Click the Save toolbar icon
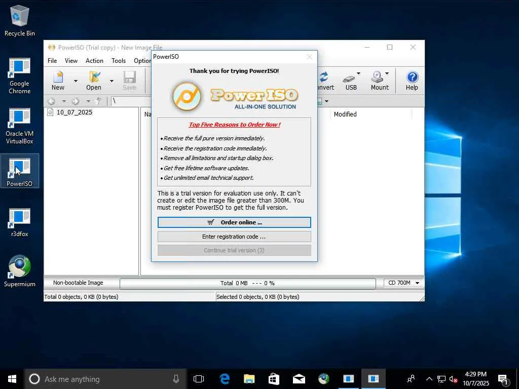The height and width of the screenshot is (389, 519). click(129, 81)
